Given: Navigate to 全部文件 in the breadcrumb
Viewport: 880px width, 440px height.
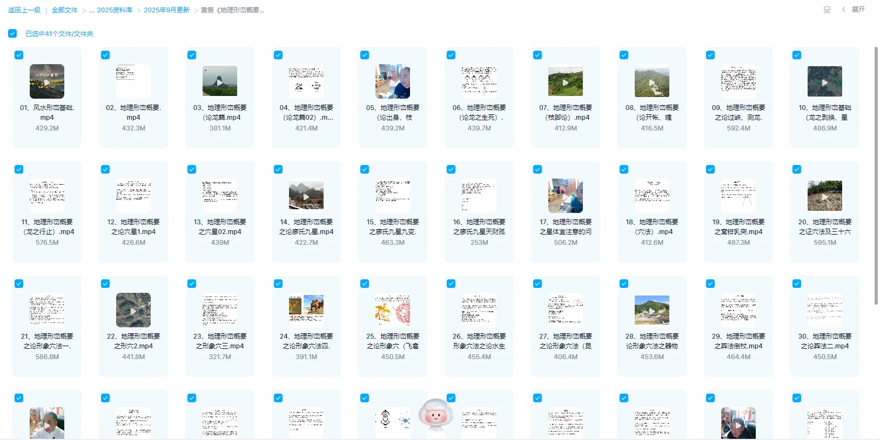Looking at the screenshot, I should (64, 10).
